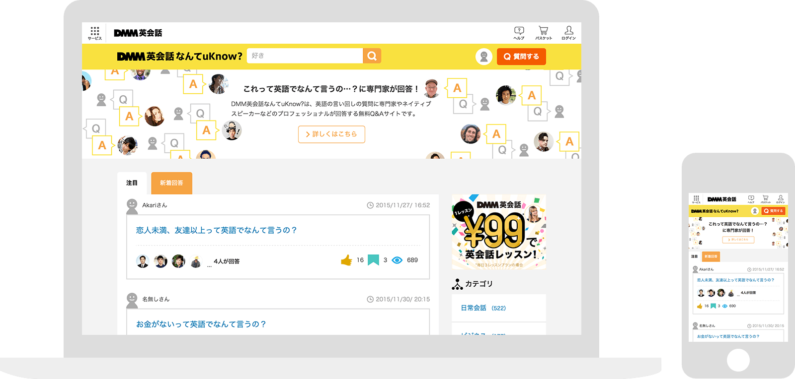Image resolution: width=795 pixels, height=379 pixels.
Task: Click the phone's round home button
Action: pyautogui.click(x=738, y=360)
